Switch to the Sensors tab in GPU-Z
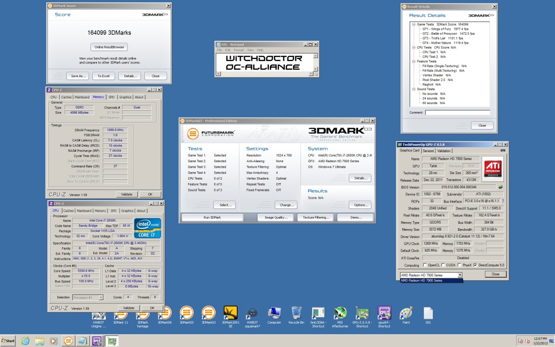 click(428, 151)
